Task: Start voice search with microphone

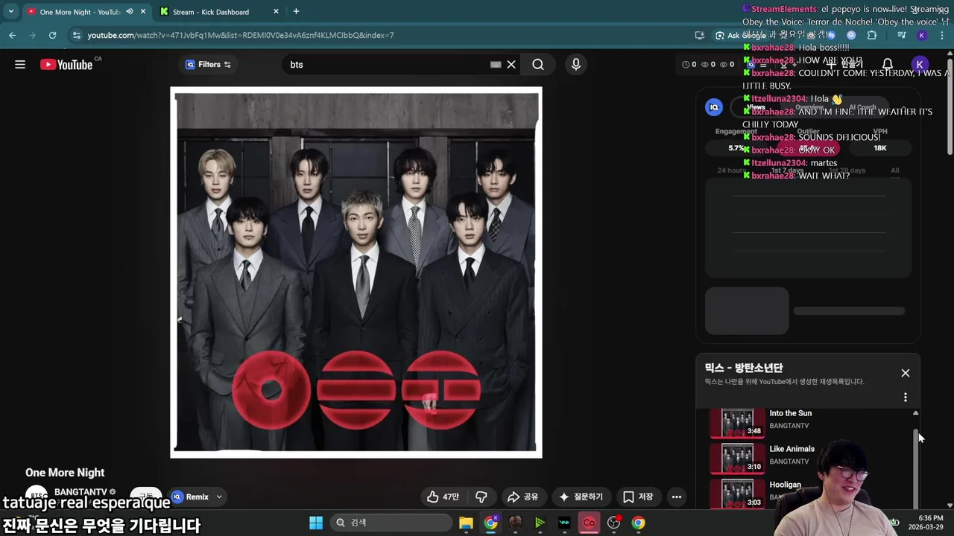Action: [575, 65]
